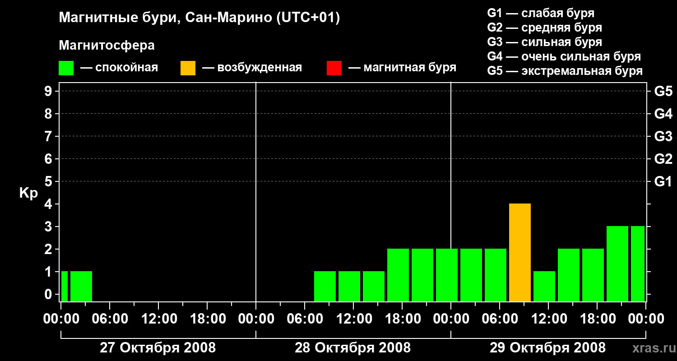Click 'G1 — слабая буря' legend line
The width and height of the screenshot is (677, 361).
(x=541, y=13)
